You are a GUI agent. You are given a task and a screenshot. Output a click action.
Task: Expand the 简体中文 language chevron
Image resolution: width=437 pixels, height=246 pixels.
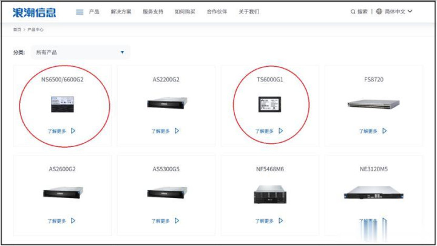(410, 12)
